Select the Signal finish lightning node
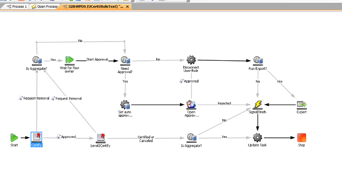This screenshot has width=342, height=175. coord(258,105)
